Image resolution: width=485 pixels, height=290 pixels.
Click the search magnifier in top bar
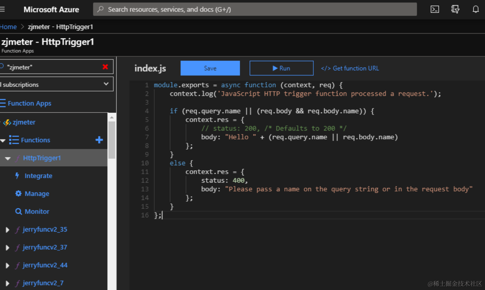100,9
